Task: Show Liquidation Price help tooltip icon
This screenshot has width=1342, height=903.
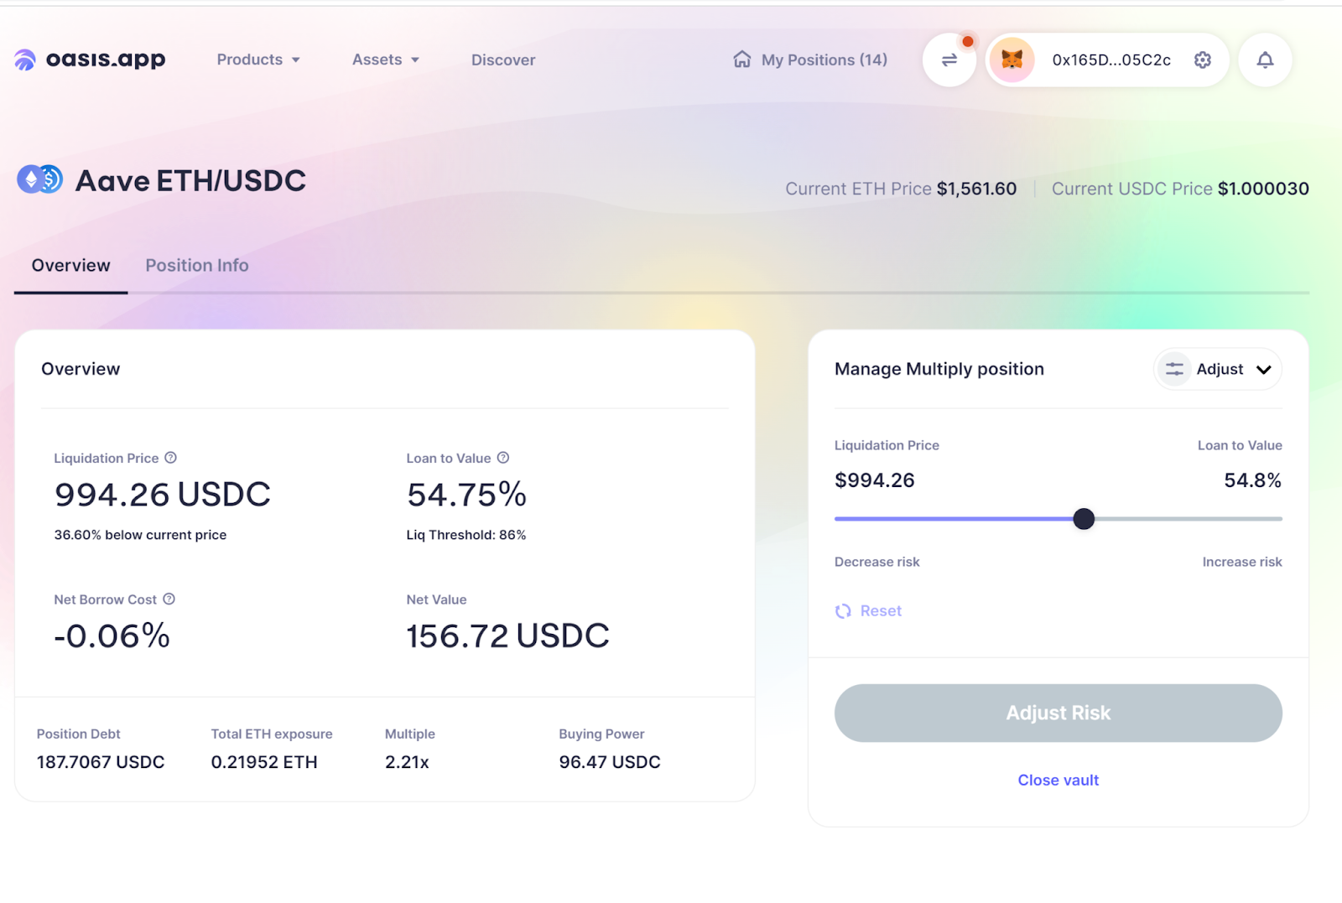Action: (171, 458)
